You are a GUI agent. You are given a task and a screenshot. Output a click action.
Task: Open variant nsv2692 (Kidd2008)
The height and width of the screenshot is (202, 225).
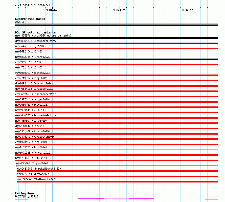(29, 51)
